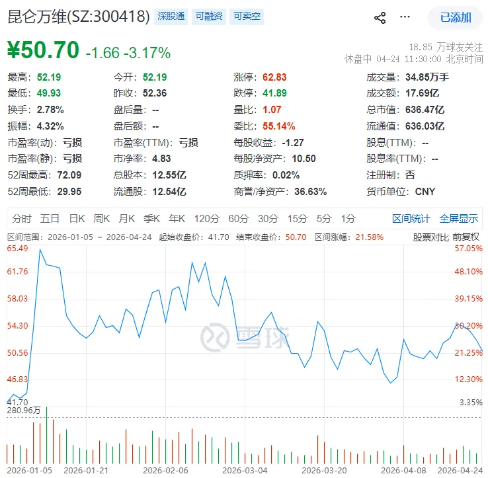Switch to the 五日 chart tab
The image size is (488, 478).
click(50, 219)
